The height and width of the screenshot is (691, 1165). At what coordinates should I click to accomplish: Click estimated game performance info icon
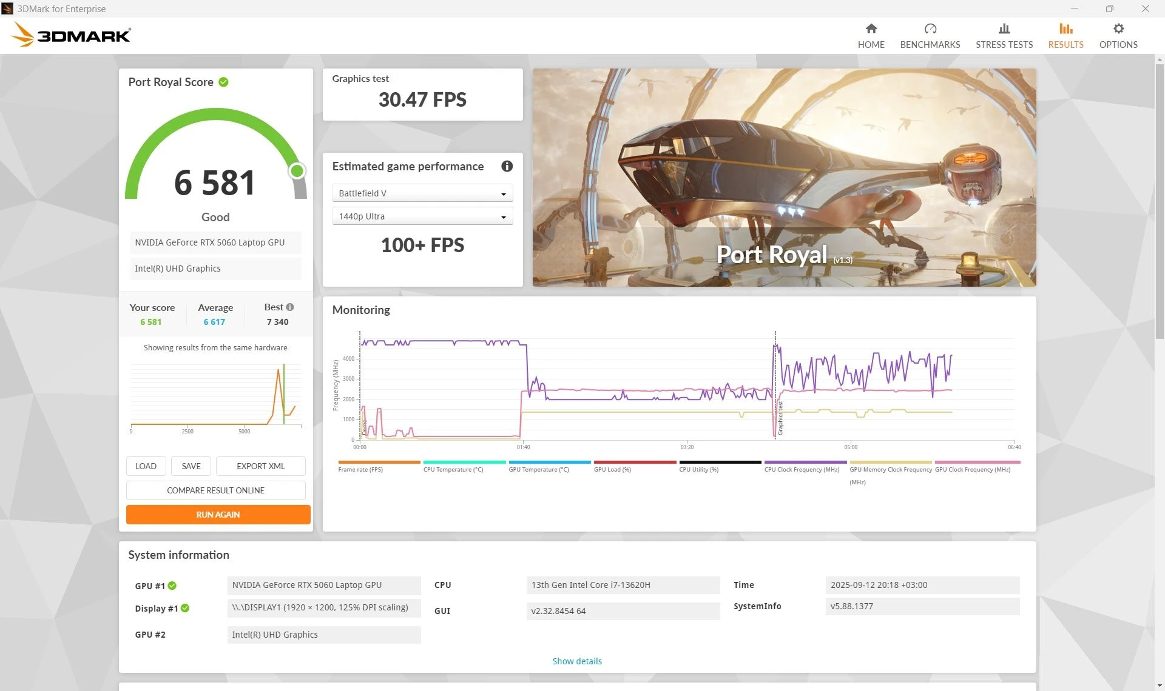tap(507, 166)
